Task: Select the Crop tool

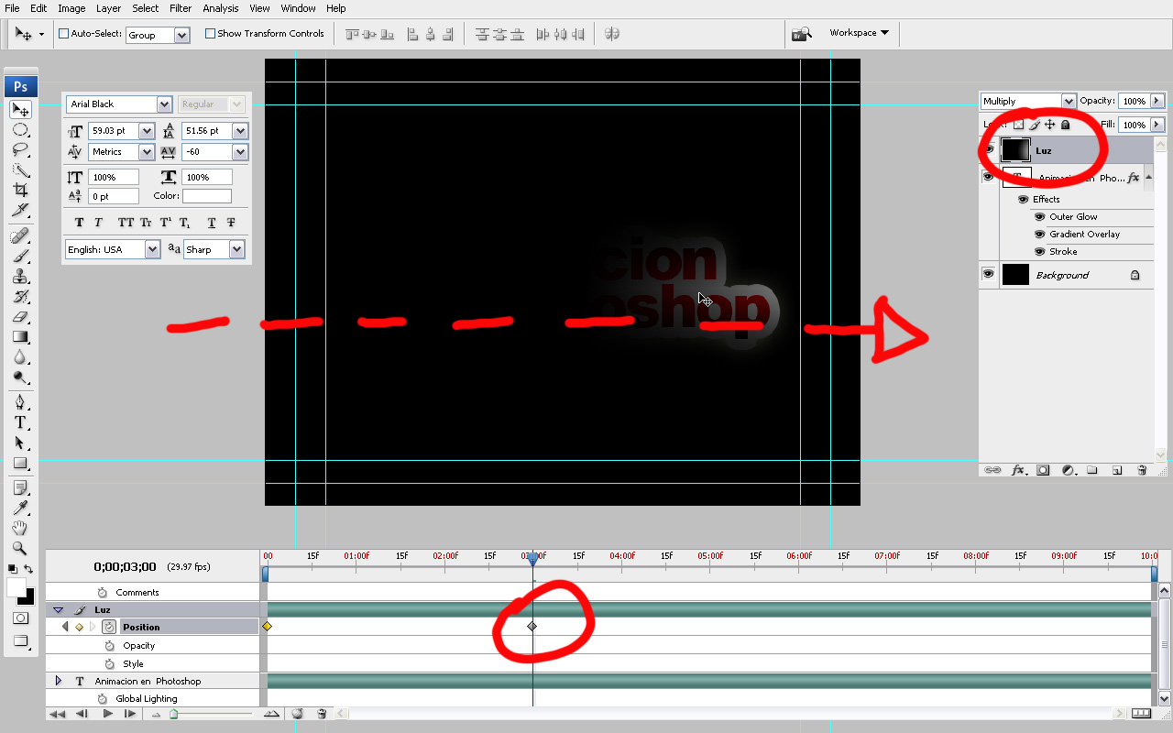Action: tap(20, 191)
